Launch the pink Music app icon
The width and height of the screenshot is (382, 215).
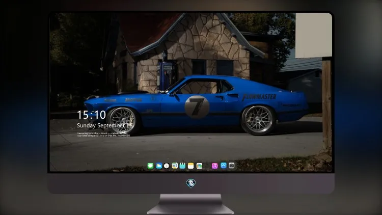214,166
